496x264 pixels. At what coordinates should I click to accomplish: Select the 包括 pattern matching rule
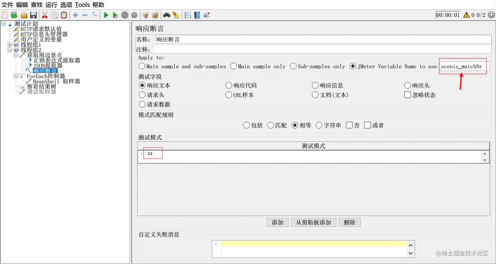[x=246, y=125]
